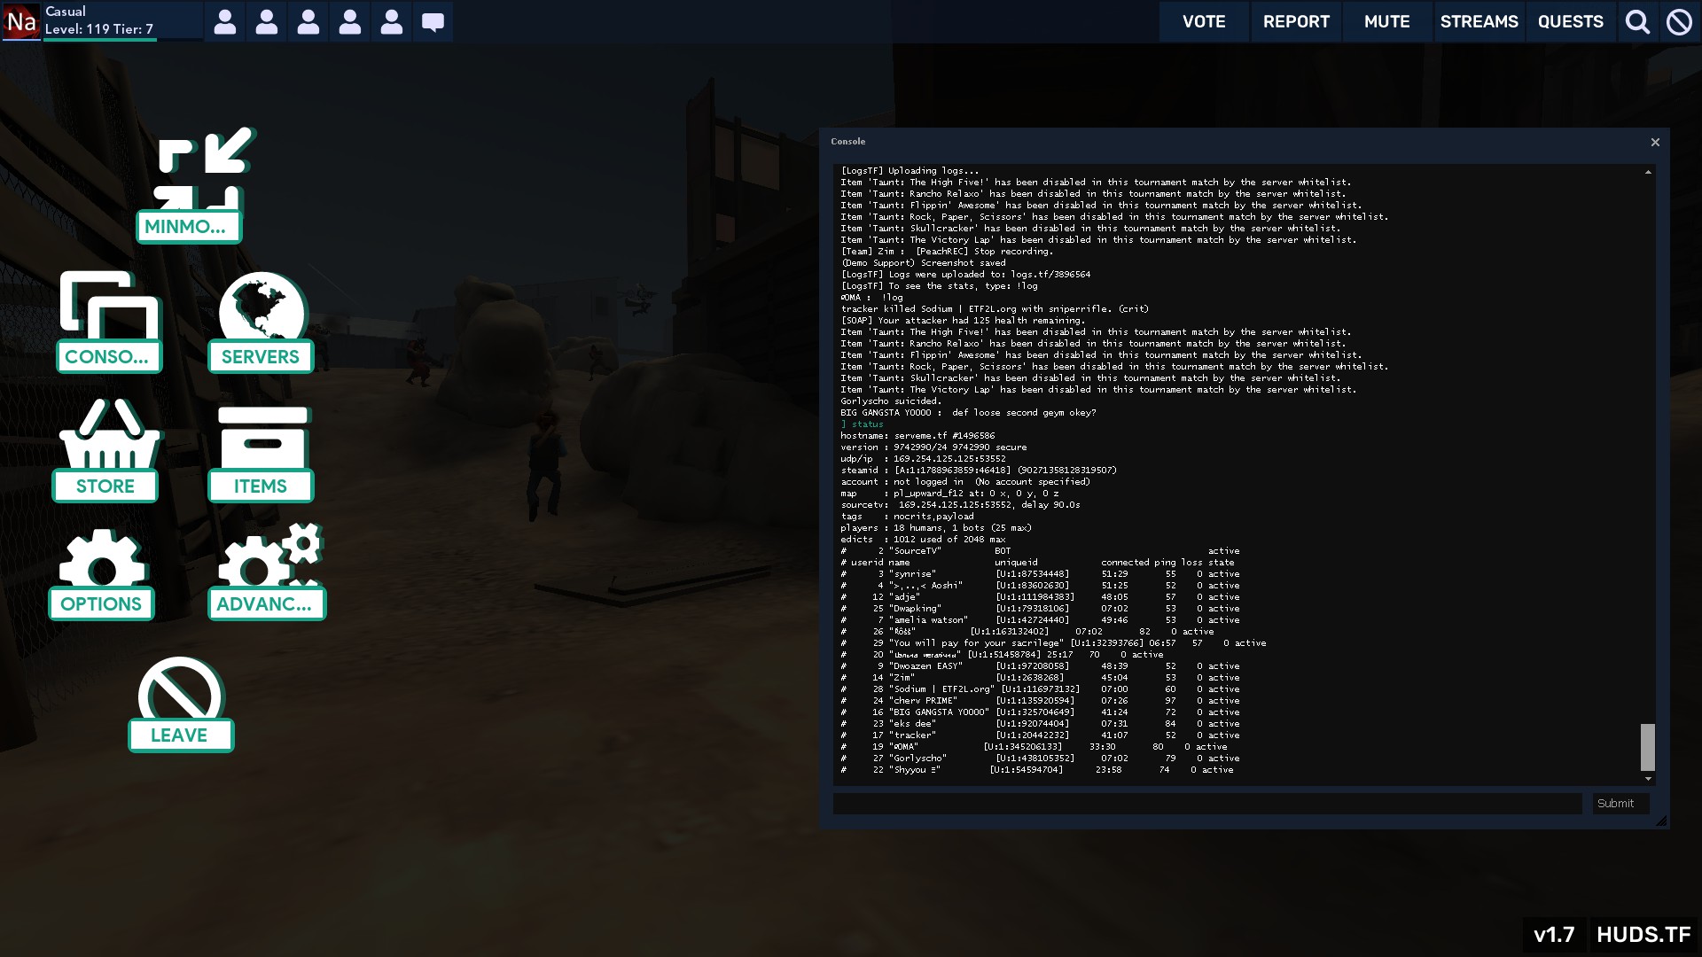Click the chat bubble icon in top bar

(433, 21)
